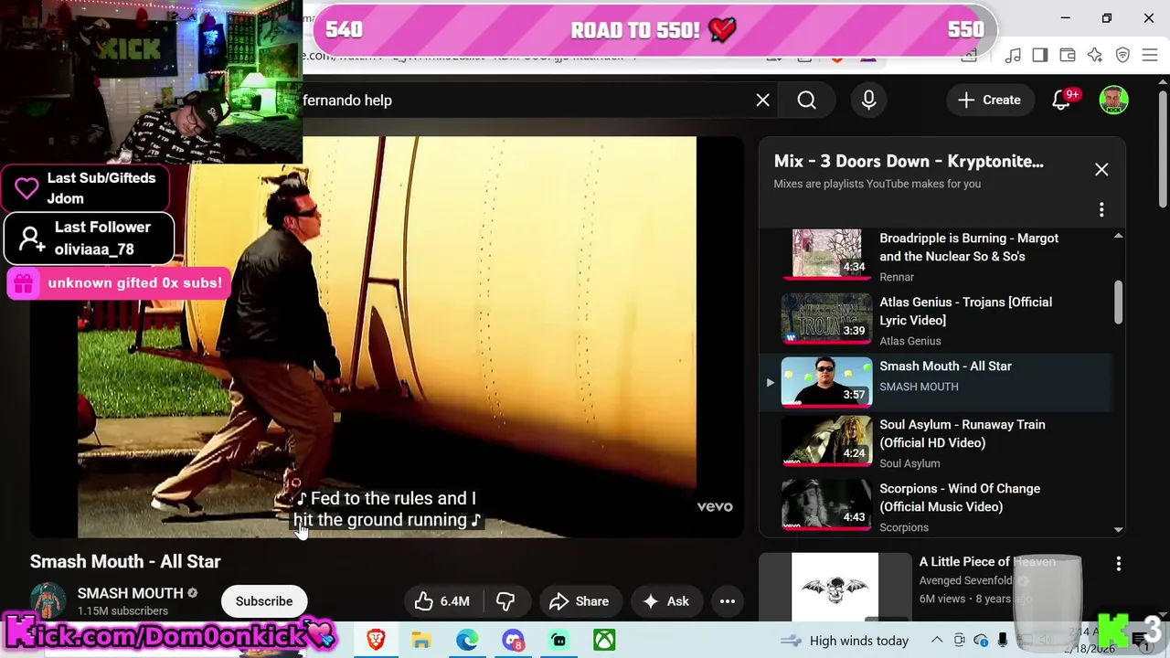
Task: Open YouTube notifications bell
Action: 1061,101
